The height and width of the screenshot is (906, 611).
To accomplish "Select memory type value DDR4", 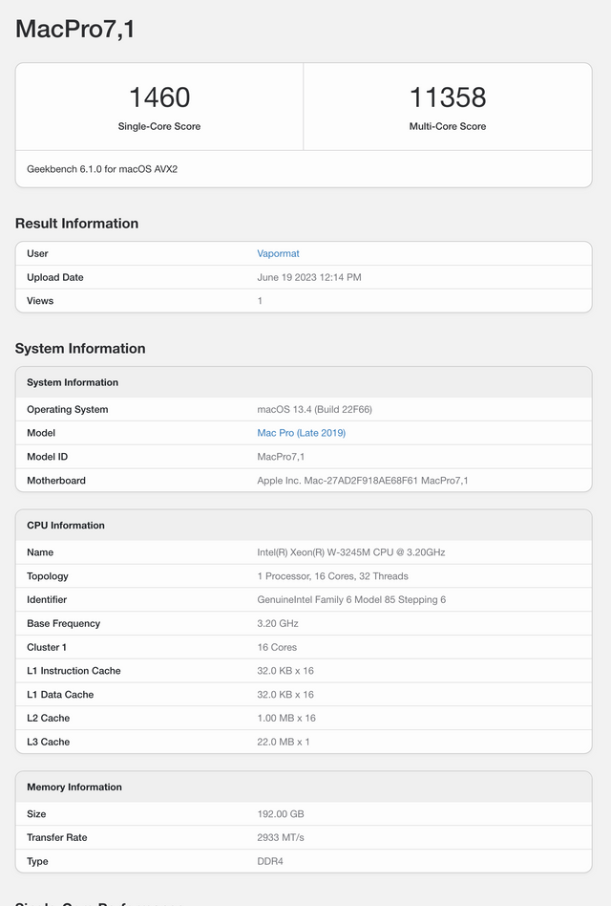I will [x=270, y=861].
